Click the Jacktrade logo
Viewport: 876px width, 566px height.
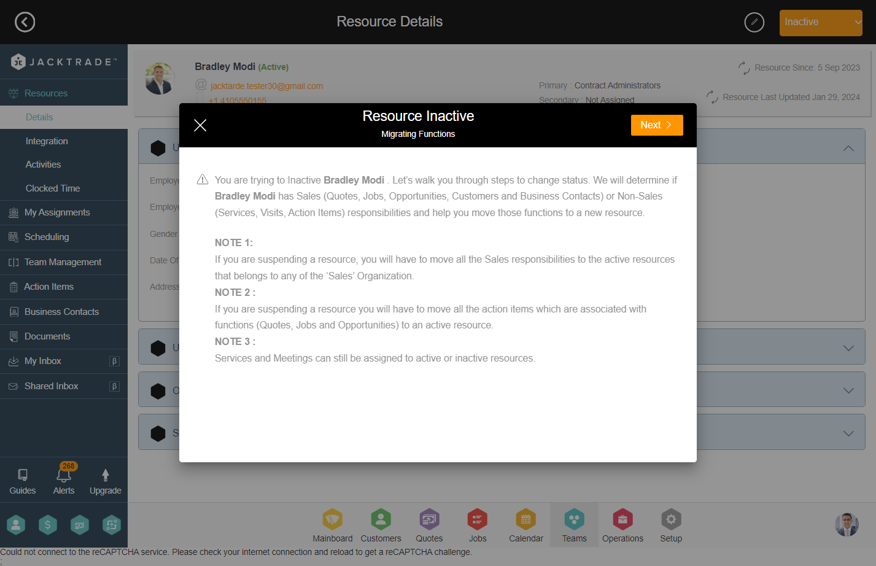pyautogui.click(x=64, y=61)
